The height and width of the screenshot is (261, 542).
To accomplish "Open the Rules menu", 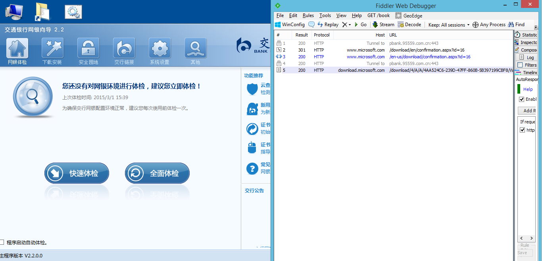I will point(308,15).
